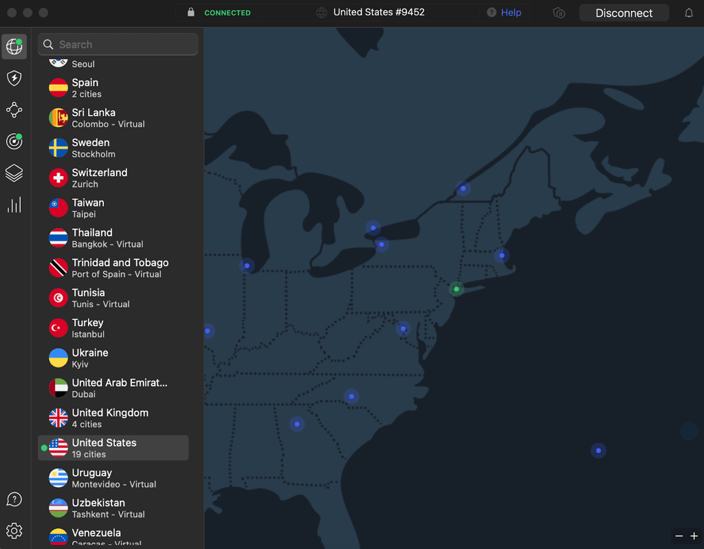The height and width of the screenshot is (549, 704).
Task: Click the United States flag icon
Action: tap(58, 448)
